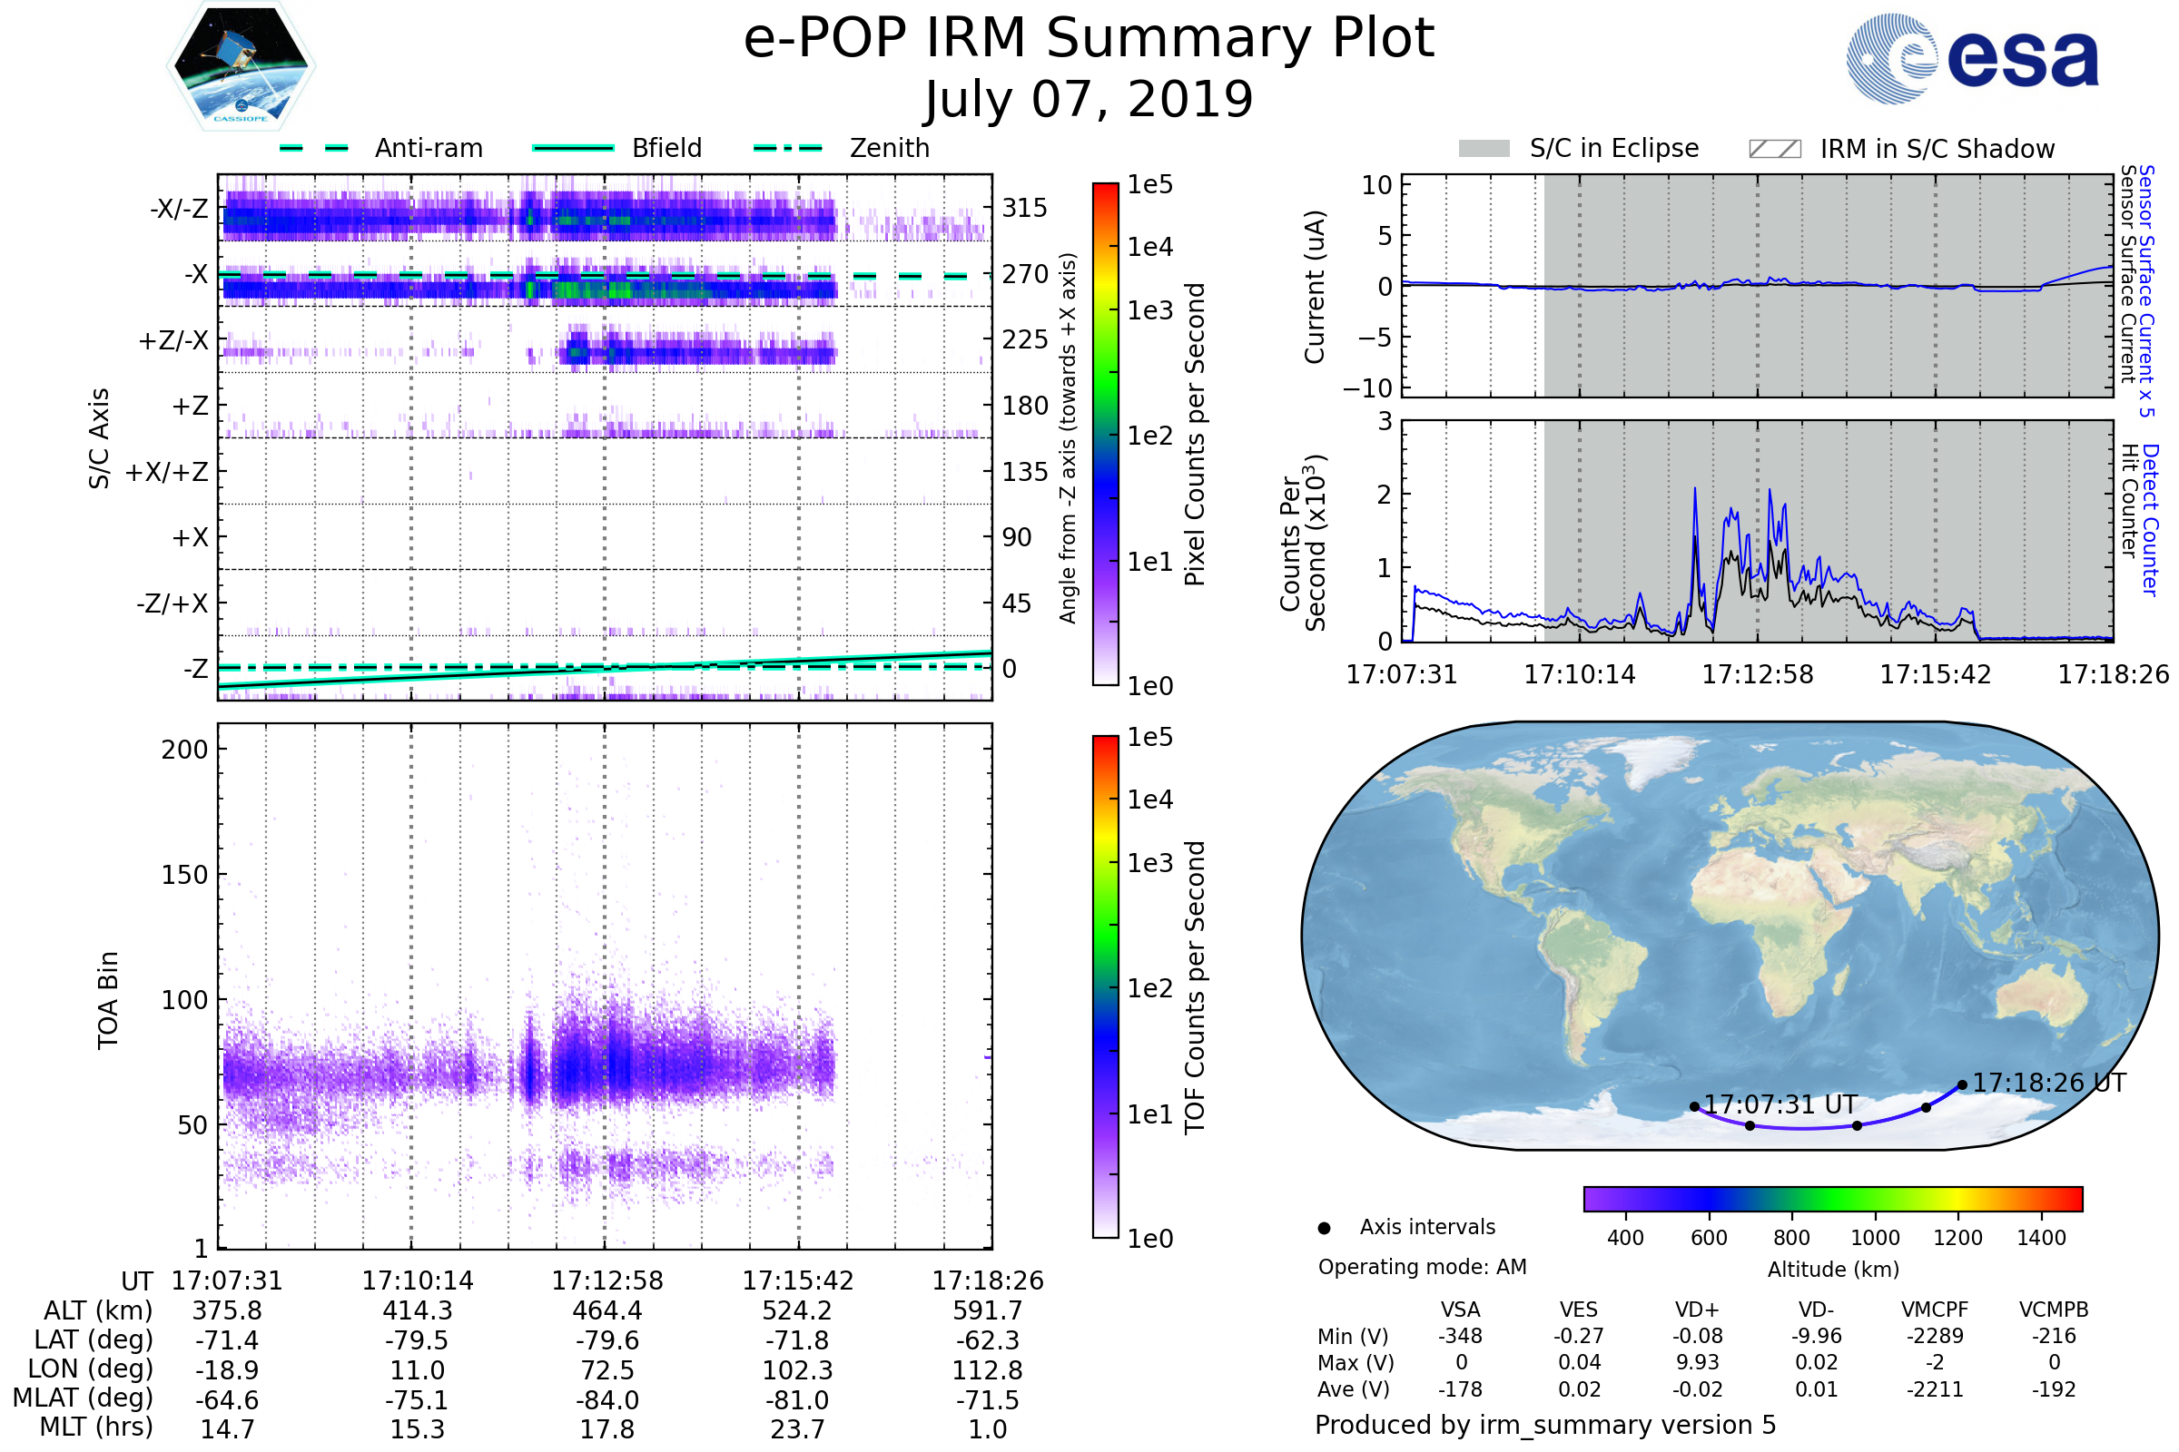Image resolution: width=2179 pixels, height=1452 pixels.
Task: Click the S/C in Eclipse gray legend patch
Action: pos(1484,149)
